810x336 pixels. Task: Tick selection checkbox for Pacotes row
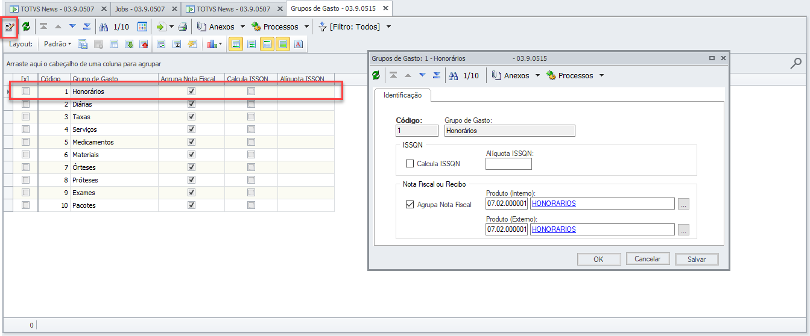(x=25, y=205)
